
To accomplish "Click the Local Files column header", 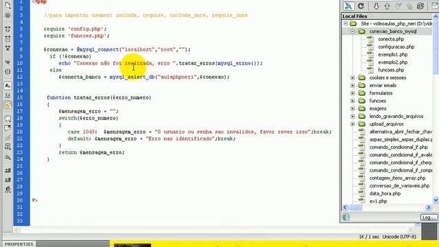I will click(x=387, y=16).
